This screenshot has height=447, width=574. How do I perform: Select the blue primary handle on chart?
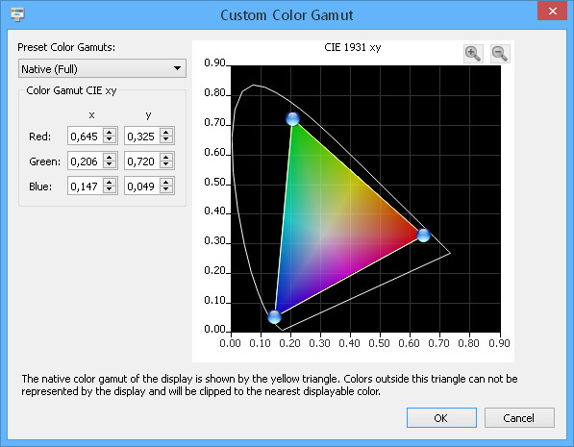click(x=274, y=316)
